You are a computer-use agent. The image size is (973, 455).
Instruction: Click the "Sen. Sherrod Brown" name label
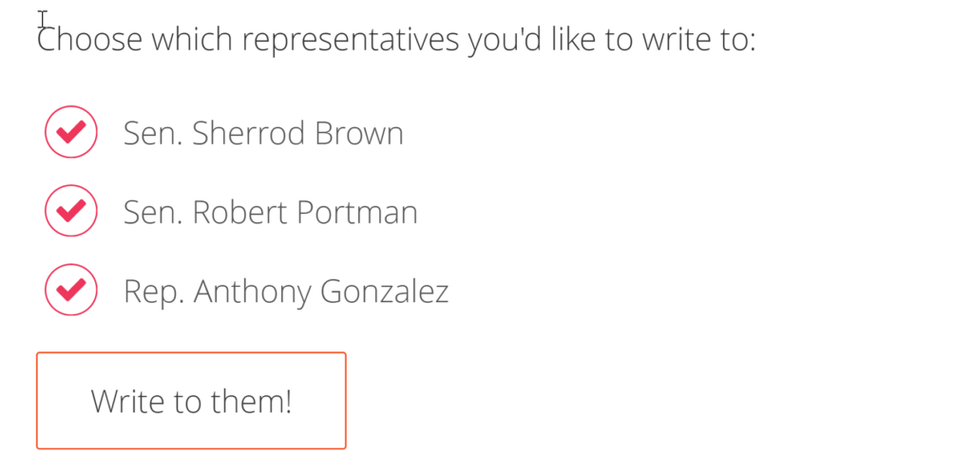coord(263,134)
